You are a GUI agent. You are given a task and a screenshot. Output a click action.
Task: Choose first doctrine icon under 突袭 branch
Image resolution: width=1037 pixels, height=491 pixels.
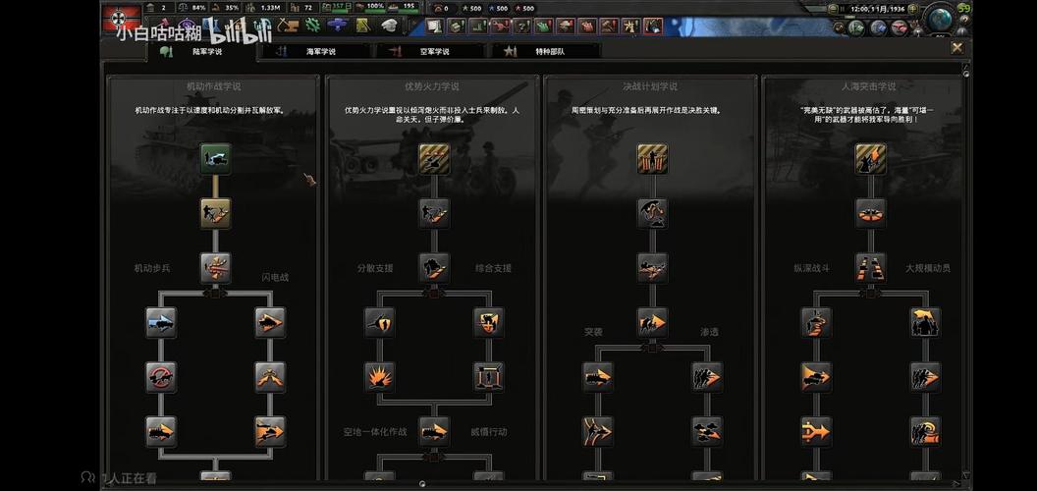pos(597,376)
